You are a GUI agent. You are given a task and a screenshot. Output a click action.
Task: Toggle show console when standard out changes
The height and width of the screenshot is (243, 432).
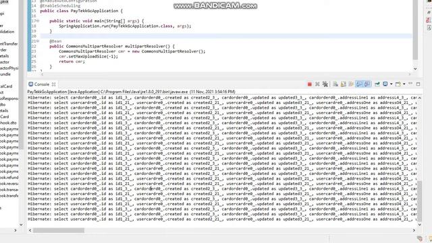point(359,84)
